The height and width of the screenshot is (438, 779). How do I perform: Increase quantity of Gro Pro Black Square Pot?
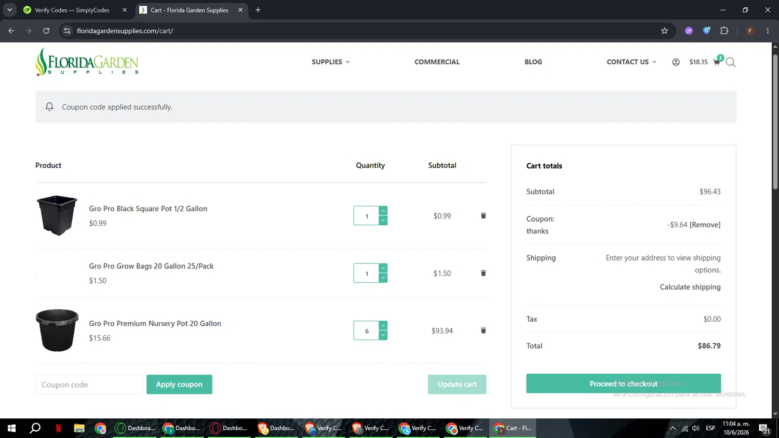point(383,211)
